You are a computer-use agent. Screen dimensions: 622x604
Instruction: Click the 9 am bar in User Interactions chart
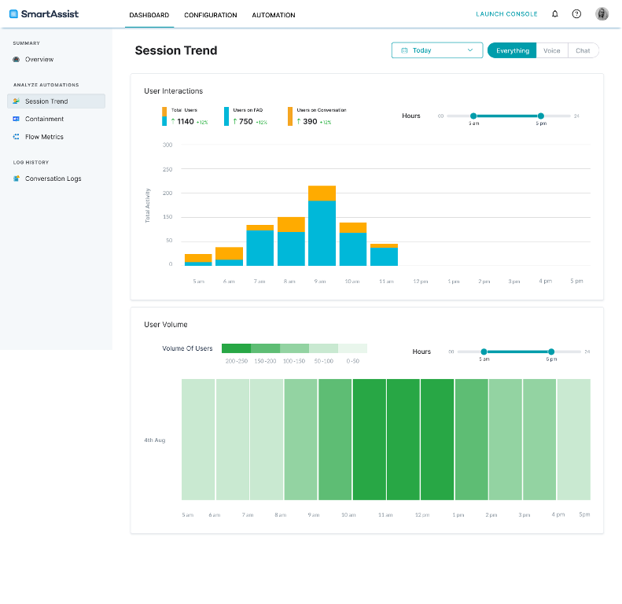coord(322,226)
